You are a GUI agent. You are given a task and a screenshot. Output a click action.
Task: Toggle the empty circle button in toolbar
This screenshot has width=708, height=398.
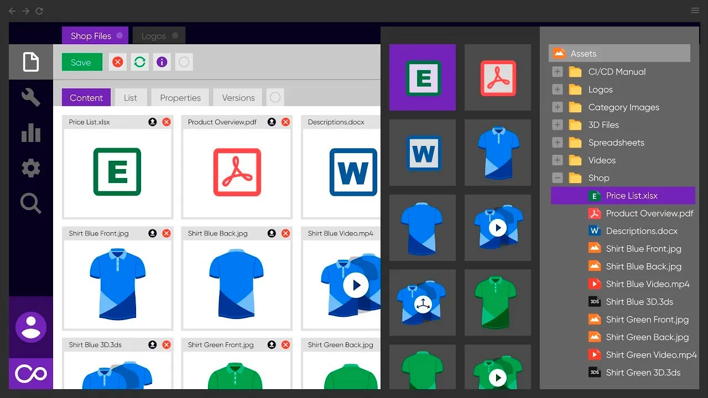[184, 62]
